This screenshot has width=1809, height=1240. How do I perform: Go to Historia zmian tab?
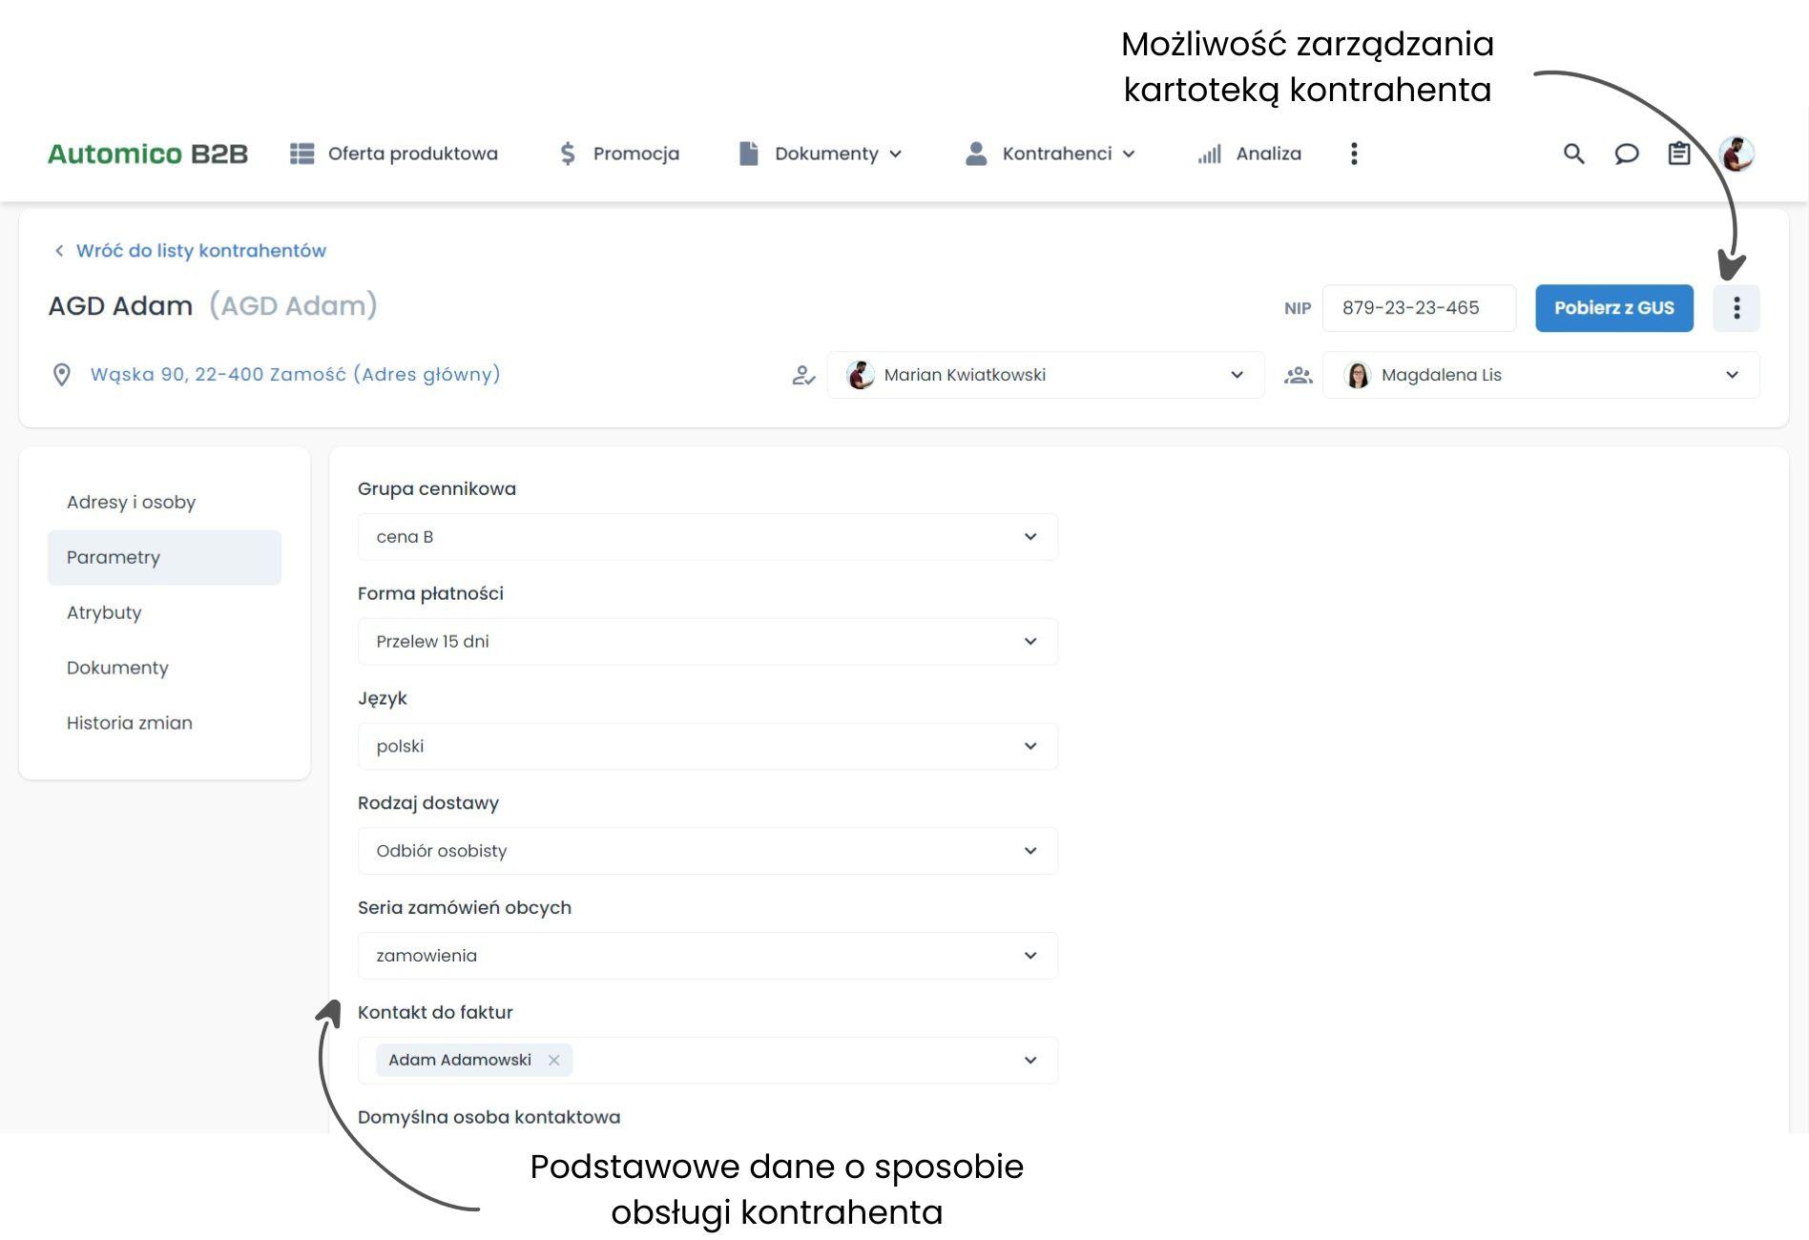pyautogui.click(x=130, y=723)
